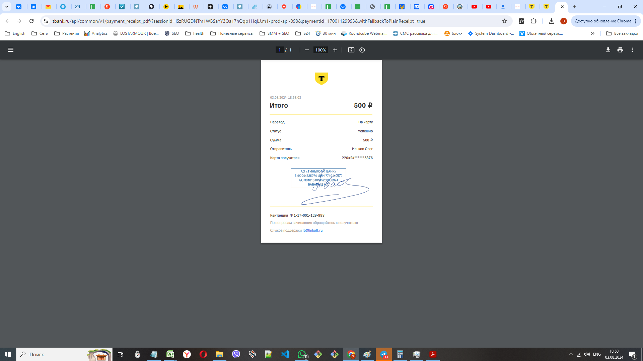
Task: Open the System Dashboard bookmark
Action: pyautogui.click(x=491, y=33)
